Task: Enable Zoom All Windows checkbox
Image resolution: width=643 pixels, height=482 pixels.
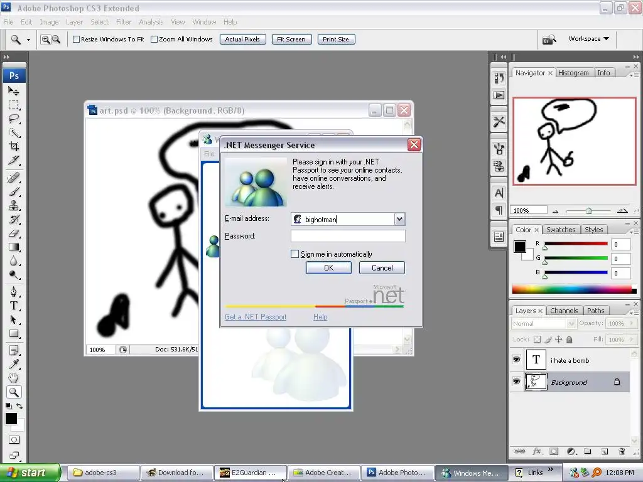Action: [x=154, y=40]
